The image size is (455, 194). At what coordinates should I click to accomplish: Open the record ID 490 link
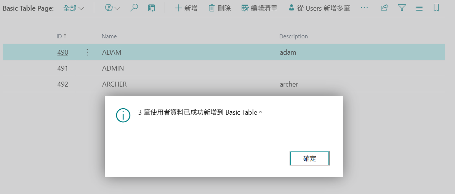(63, 52)
